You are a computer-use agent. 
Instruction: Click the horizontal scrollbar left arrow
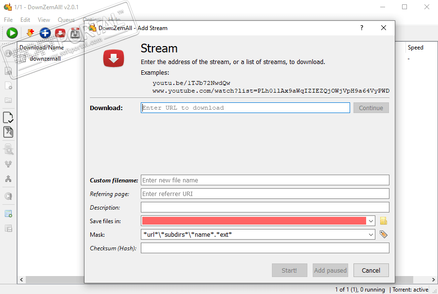click(x=21, y=279)
